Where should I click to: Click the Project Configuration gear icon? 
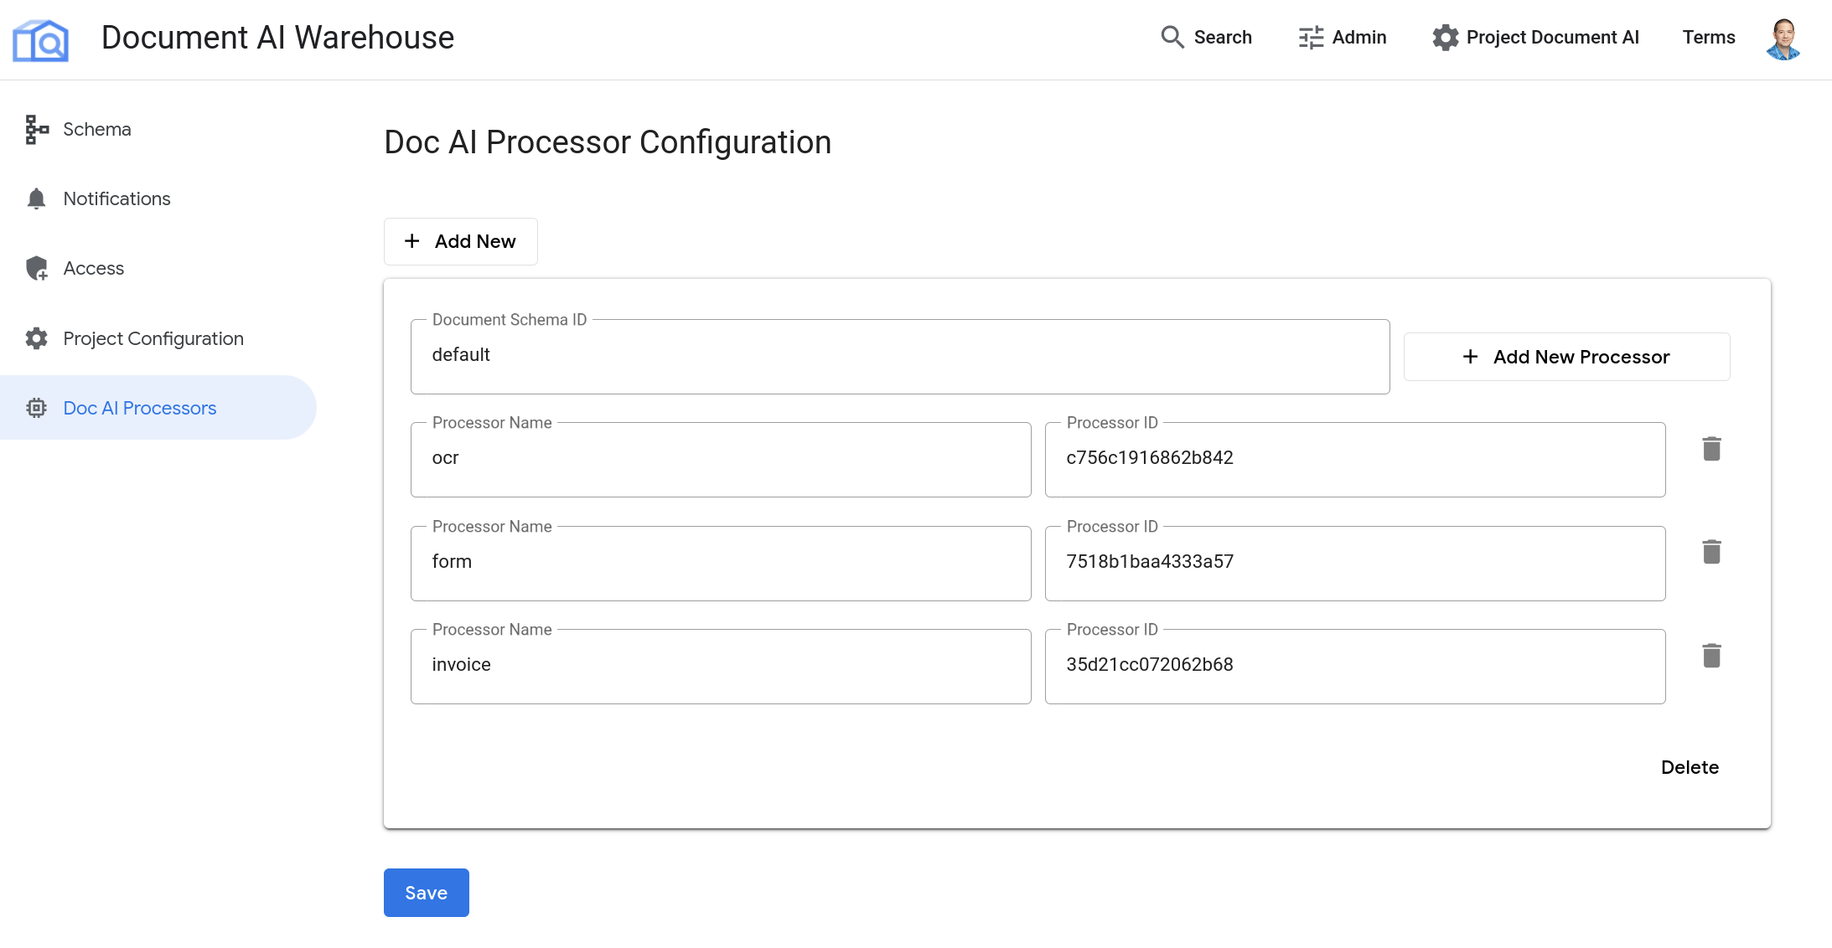35,337
